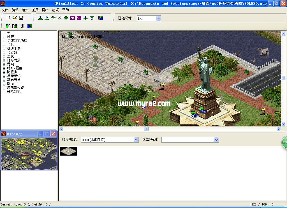Open the 选项 menu
Screen dimensions: 287x208
tap(55, 10)
